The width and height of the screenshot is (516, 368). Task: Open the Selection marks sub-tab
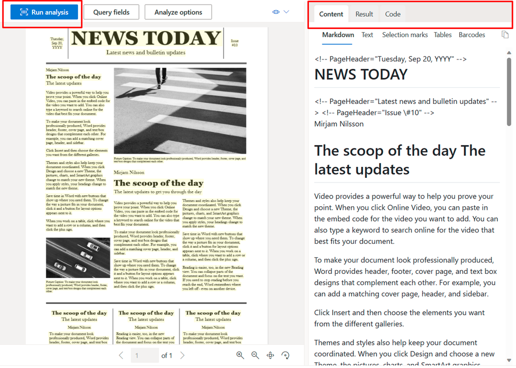tap(405, 35)
